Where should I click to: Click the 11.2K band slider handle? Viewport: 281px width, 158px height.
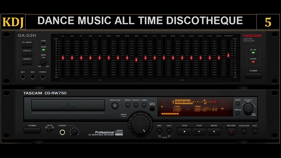tap(210, 58)
